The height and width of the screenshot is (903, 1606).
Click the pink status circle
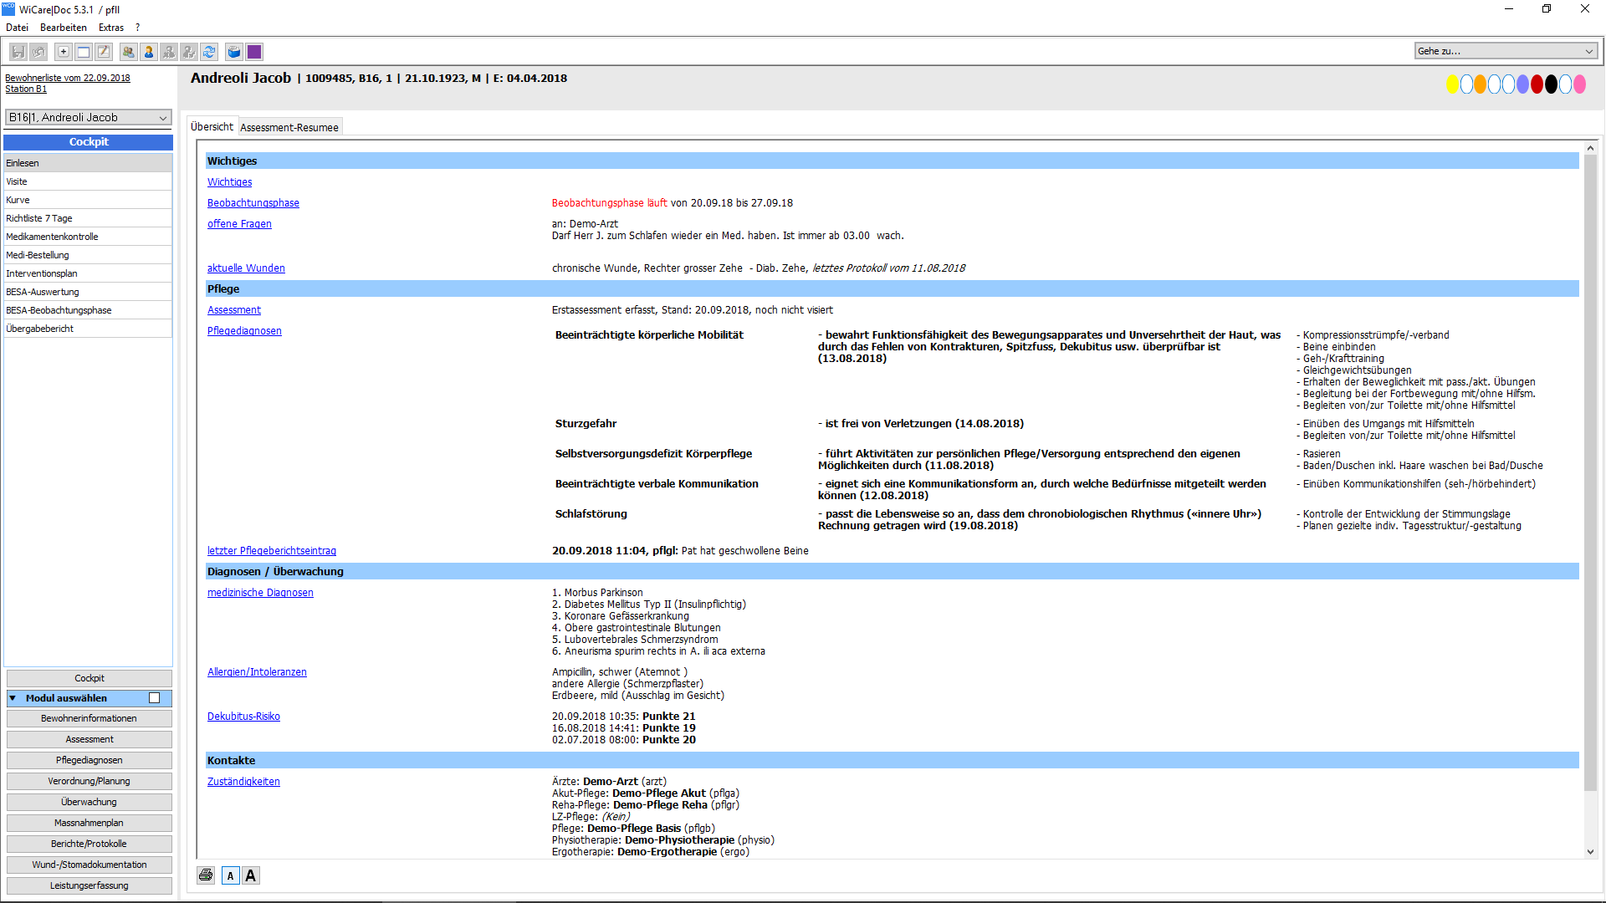pyautogui.click(x=1580, y=84)
